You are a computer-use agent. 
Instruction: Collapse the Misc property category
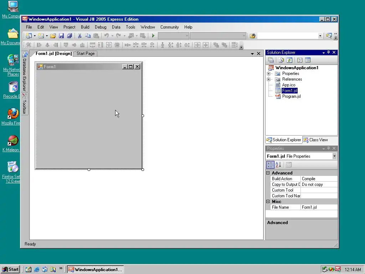click(x=268, y=202)
